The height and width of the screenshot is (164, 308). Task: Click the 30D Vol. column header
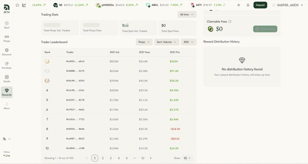click(x=115, y=52)
